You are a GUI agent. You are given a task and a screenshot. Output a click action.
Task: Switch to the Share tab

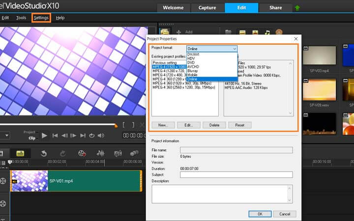[275, 8]
